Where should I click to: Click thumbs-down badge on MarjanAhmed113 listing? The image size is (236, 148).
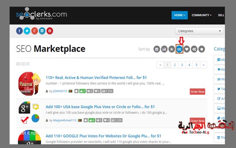99,120
